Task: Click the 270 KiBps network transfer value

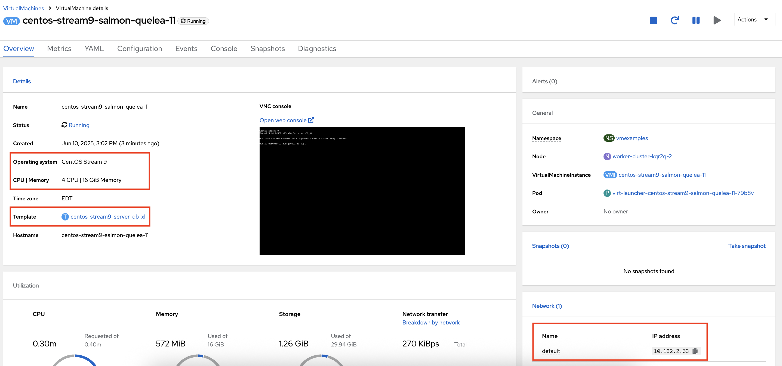Action: 421,343
